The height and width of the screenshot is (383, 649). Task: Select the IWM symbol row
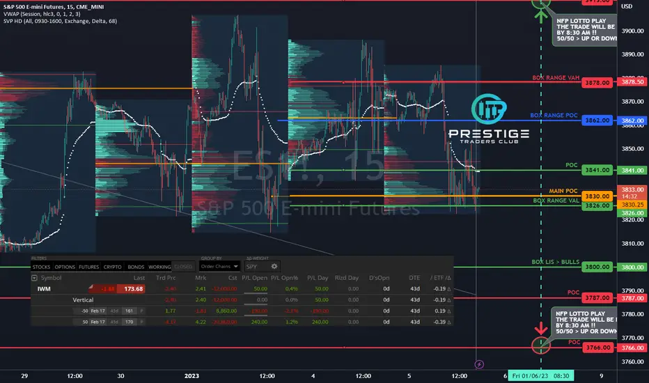point(242,289)
